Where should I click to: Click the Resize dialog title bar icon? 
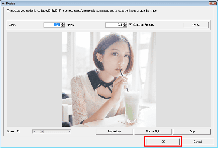pos(3,3)
